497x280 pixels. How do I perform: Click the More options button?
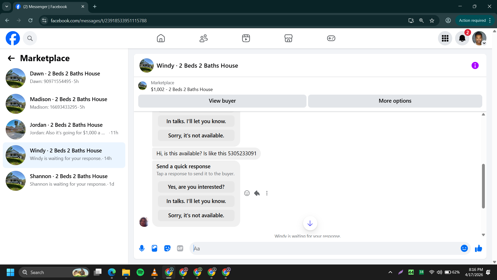[395, 101]
